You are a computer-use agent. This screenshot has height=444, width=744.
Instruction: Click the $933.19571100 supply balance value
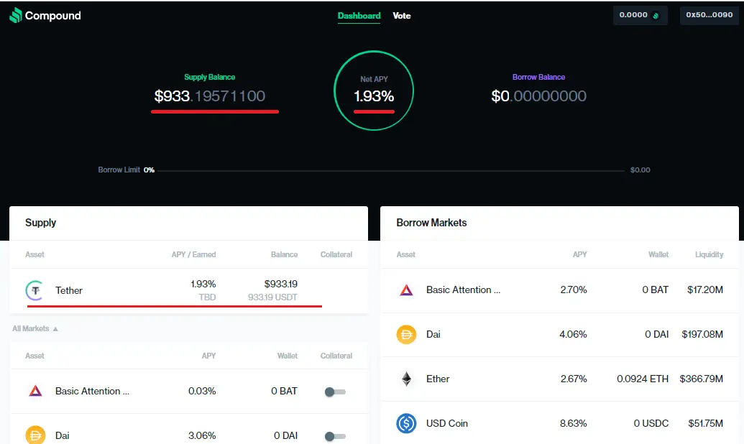(210, 96)
